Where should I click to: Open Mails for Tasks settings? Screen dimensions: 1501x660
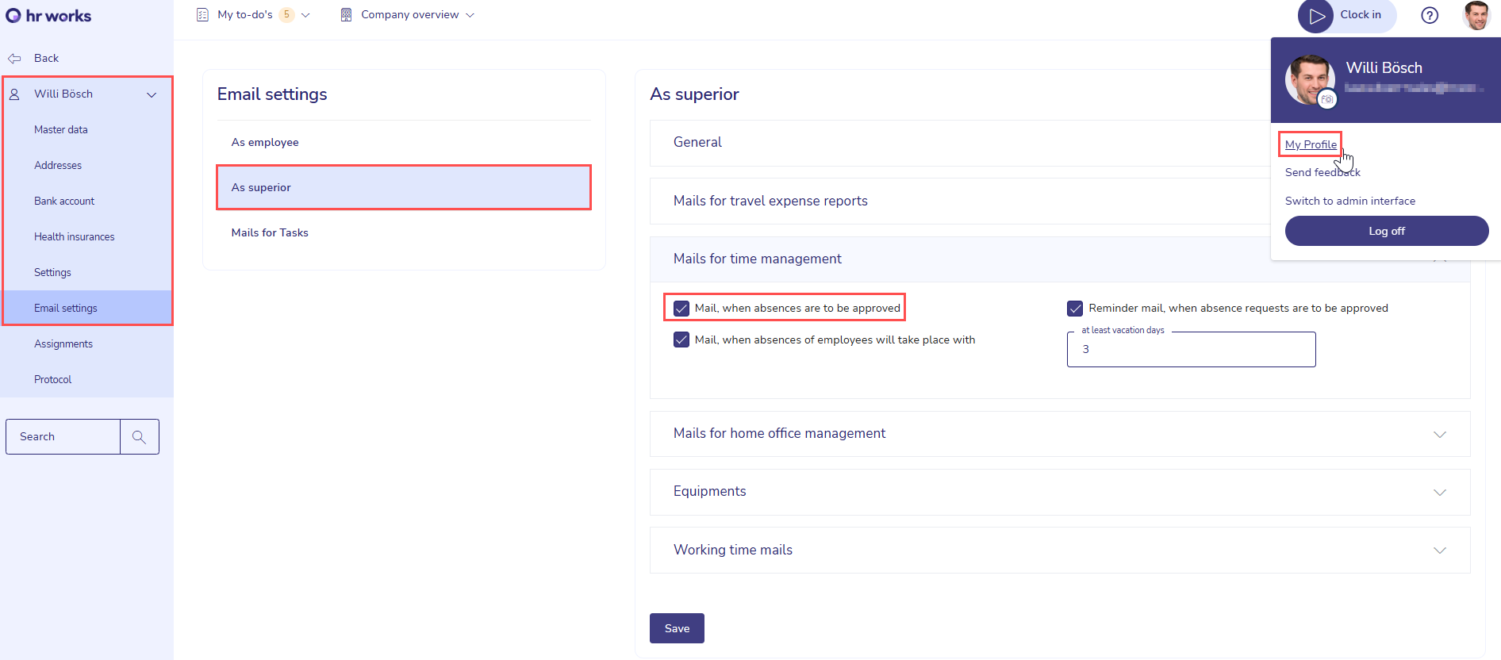coord(270,233)
